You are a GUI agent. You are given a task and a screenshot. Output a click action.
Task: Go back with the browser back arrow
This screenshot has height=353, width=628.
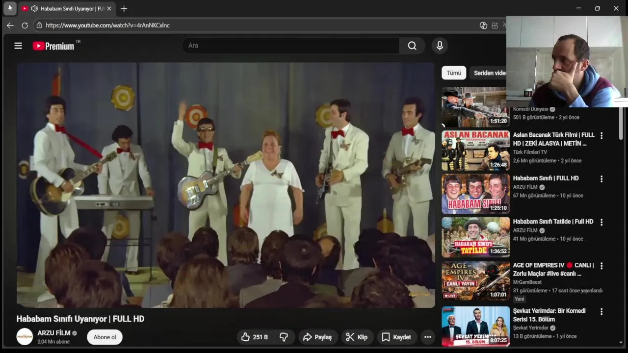[10, 25]
